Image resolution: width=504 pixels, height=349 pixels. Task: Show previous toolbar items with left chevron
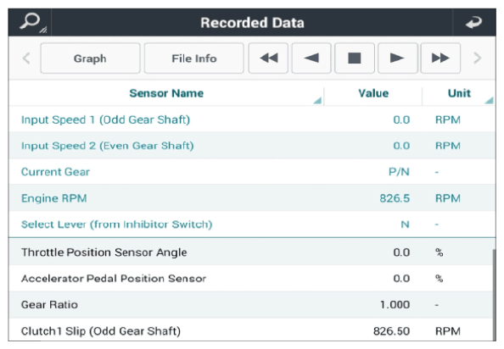click(x=26, y=58)
